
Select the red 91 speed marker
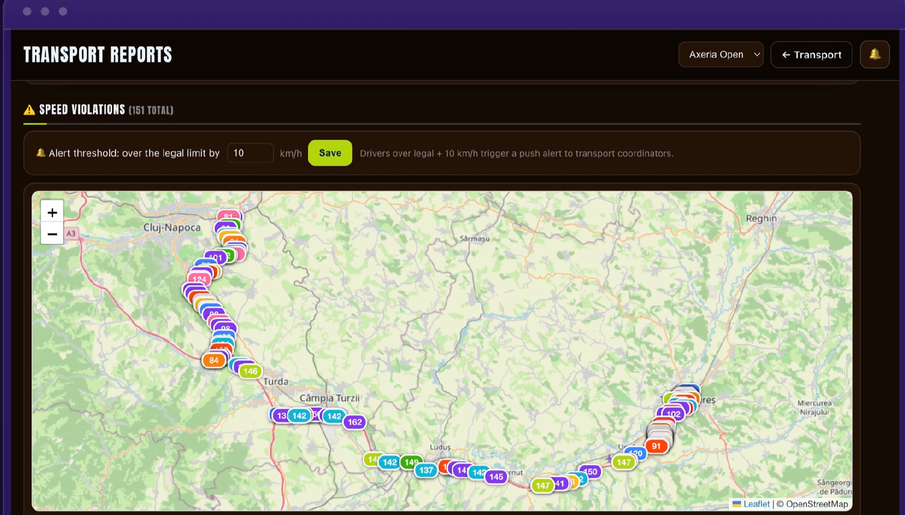[657, 446]
